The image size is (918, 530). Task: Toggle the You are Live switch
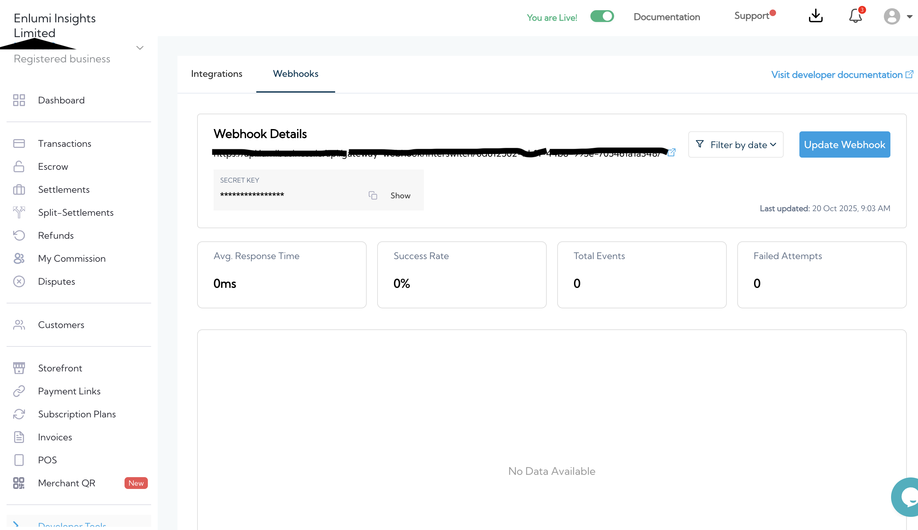coord(602,16)
